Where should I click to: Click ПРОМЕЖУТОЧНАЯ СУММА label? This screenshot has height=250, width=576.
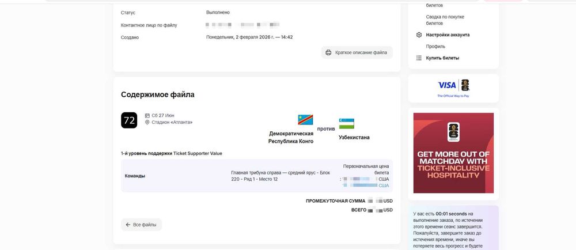pyautogui.click(x=335, y=201)
